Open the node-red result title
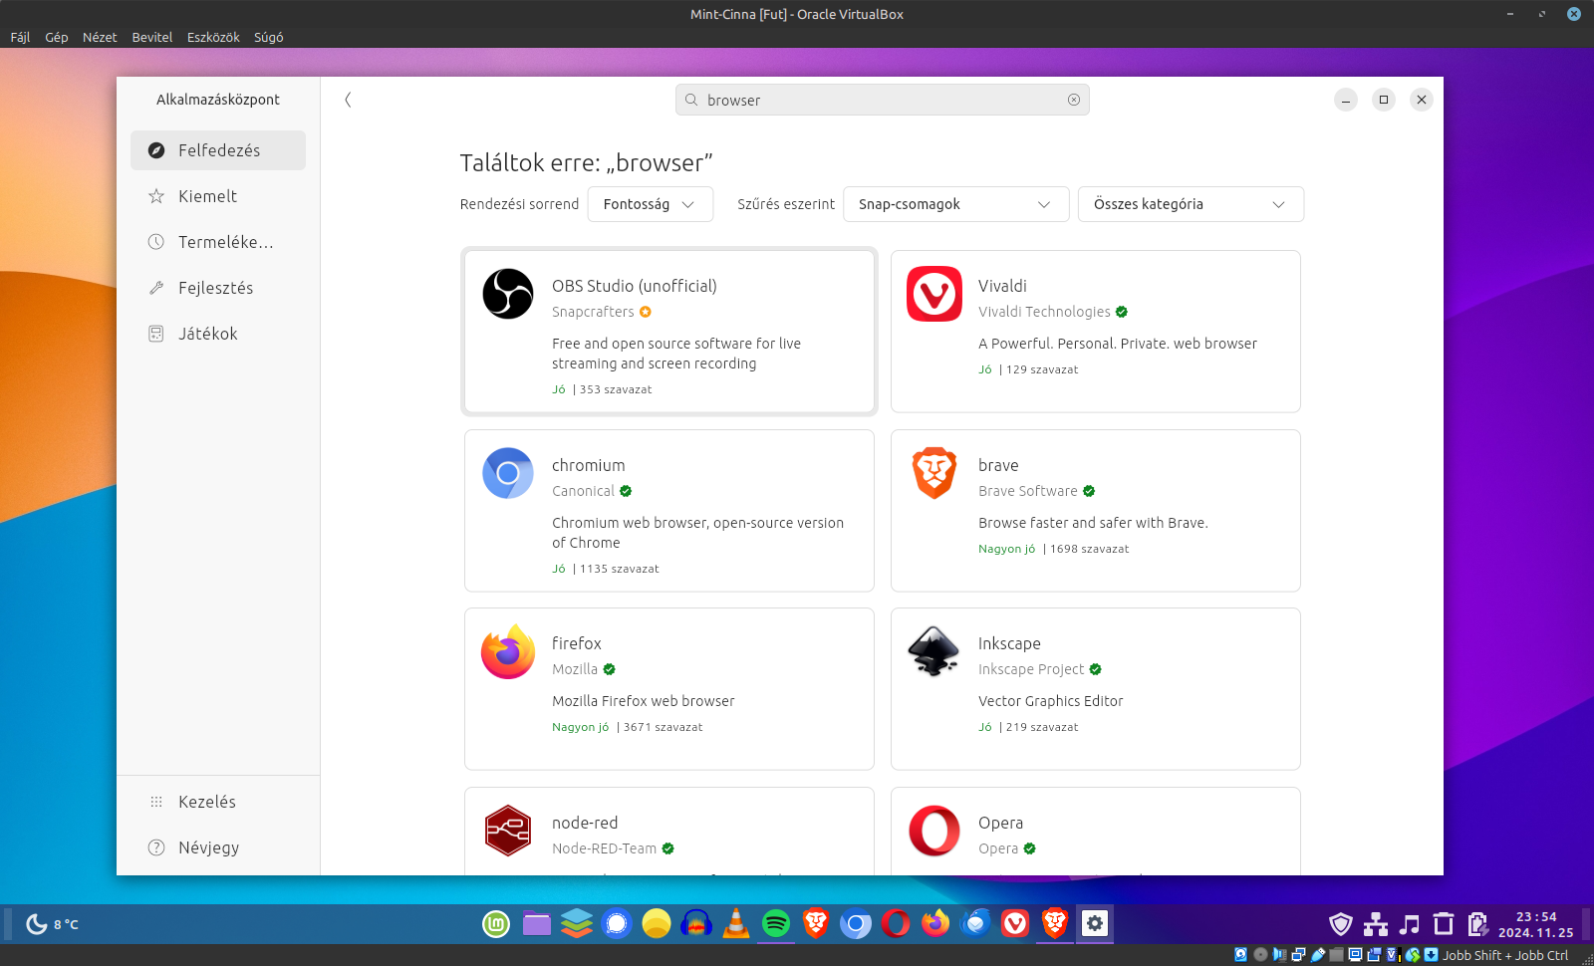The width and height of the screenshot is (1594, 966). click(x=585, y=823)
